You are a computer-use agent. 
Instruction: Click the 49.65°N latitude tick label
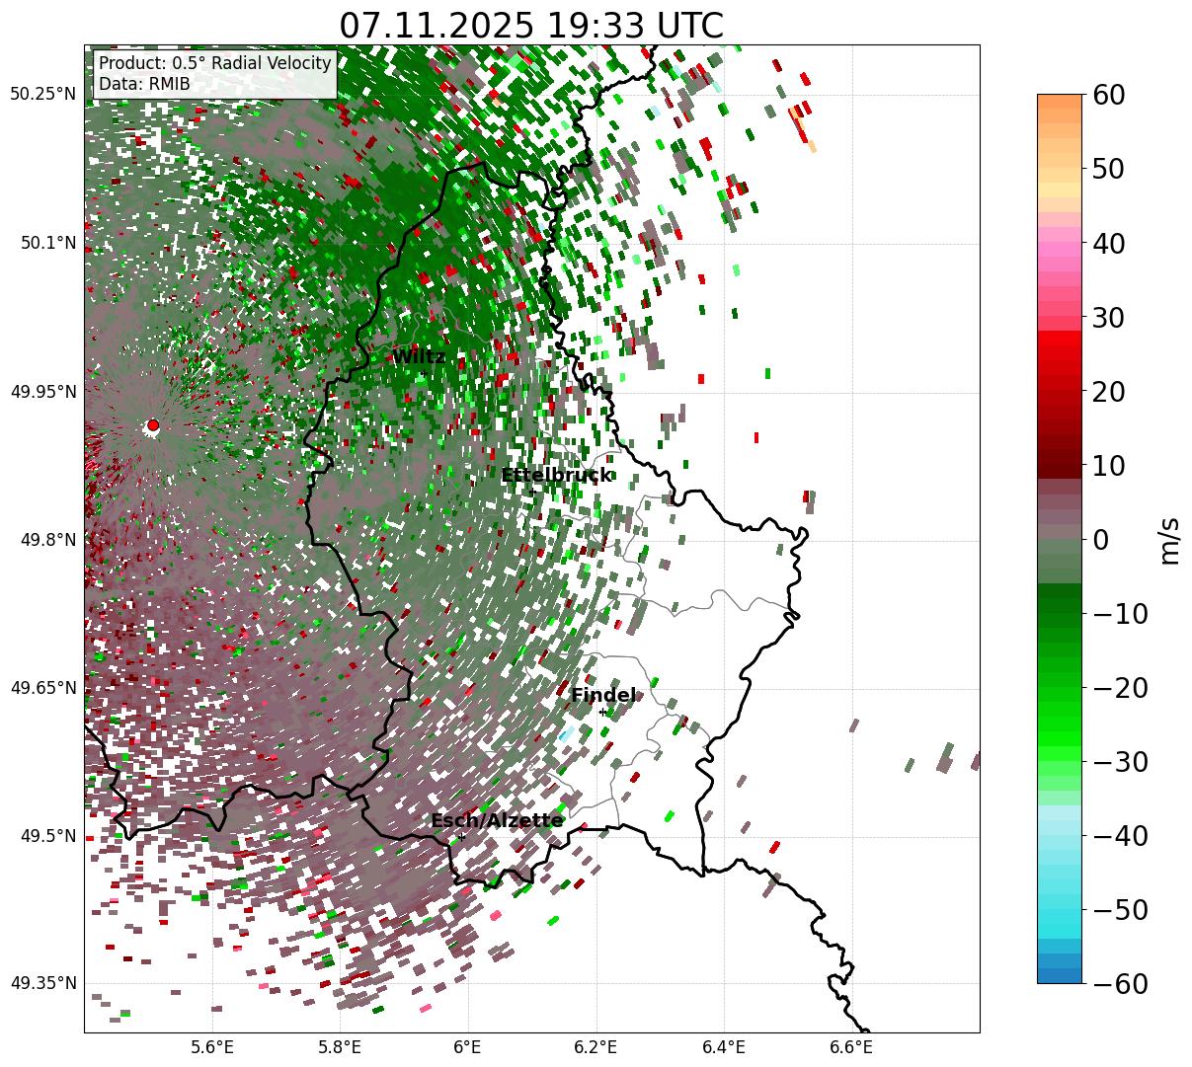42,688
